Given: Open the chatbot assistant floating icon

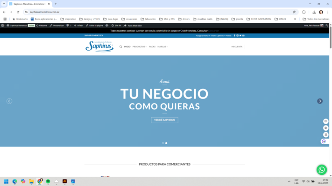Looking at the screenshot, I should pos(324,141).
